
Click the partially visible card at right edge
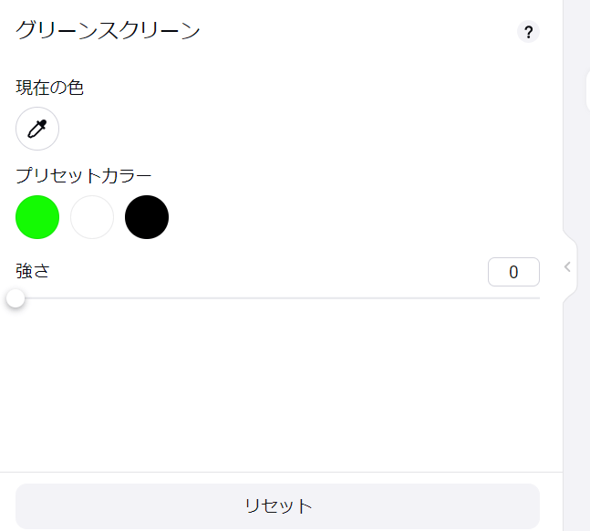click(588, 90)
